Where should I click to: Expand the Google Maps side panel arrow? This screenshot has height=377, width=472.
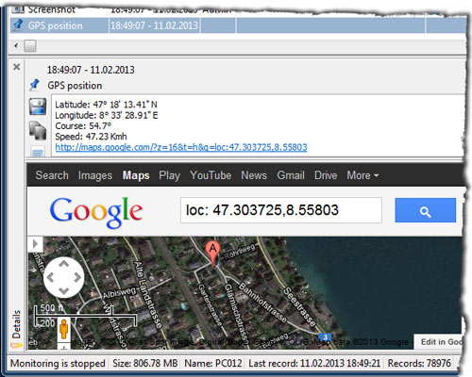pyautogui.click(x=35, y=244)
